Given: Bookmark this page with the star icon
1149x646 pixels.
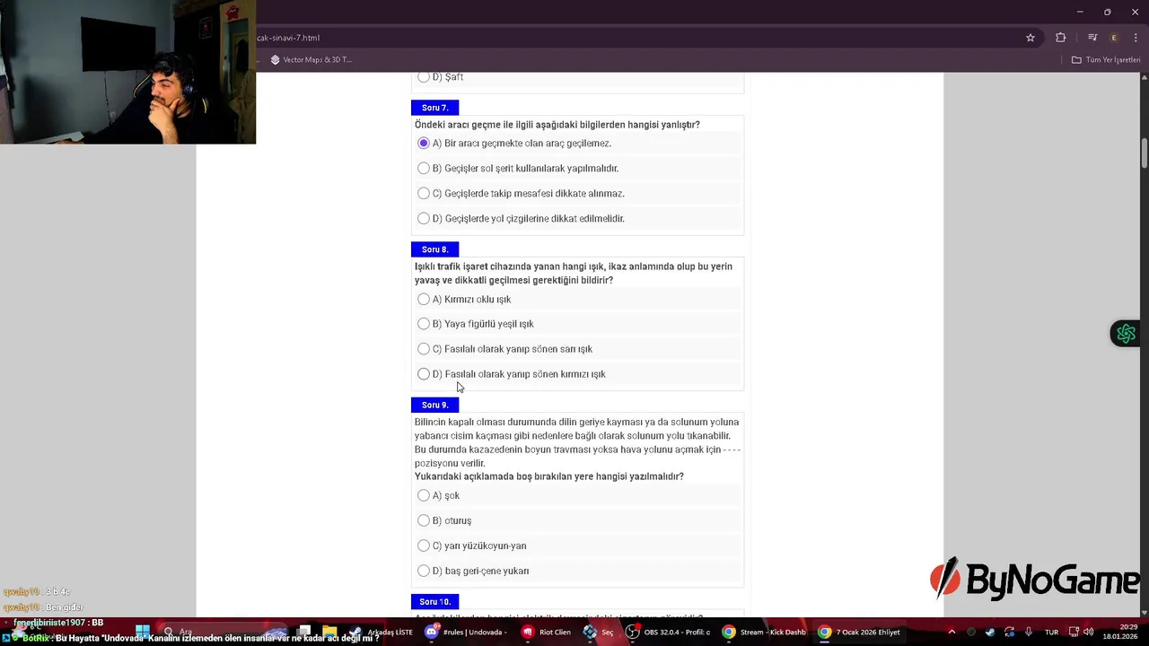Looking at the screenshot, I should tap(1031, 38).
